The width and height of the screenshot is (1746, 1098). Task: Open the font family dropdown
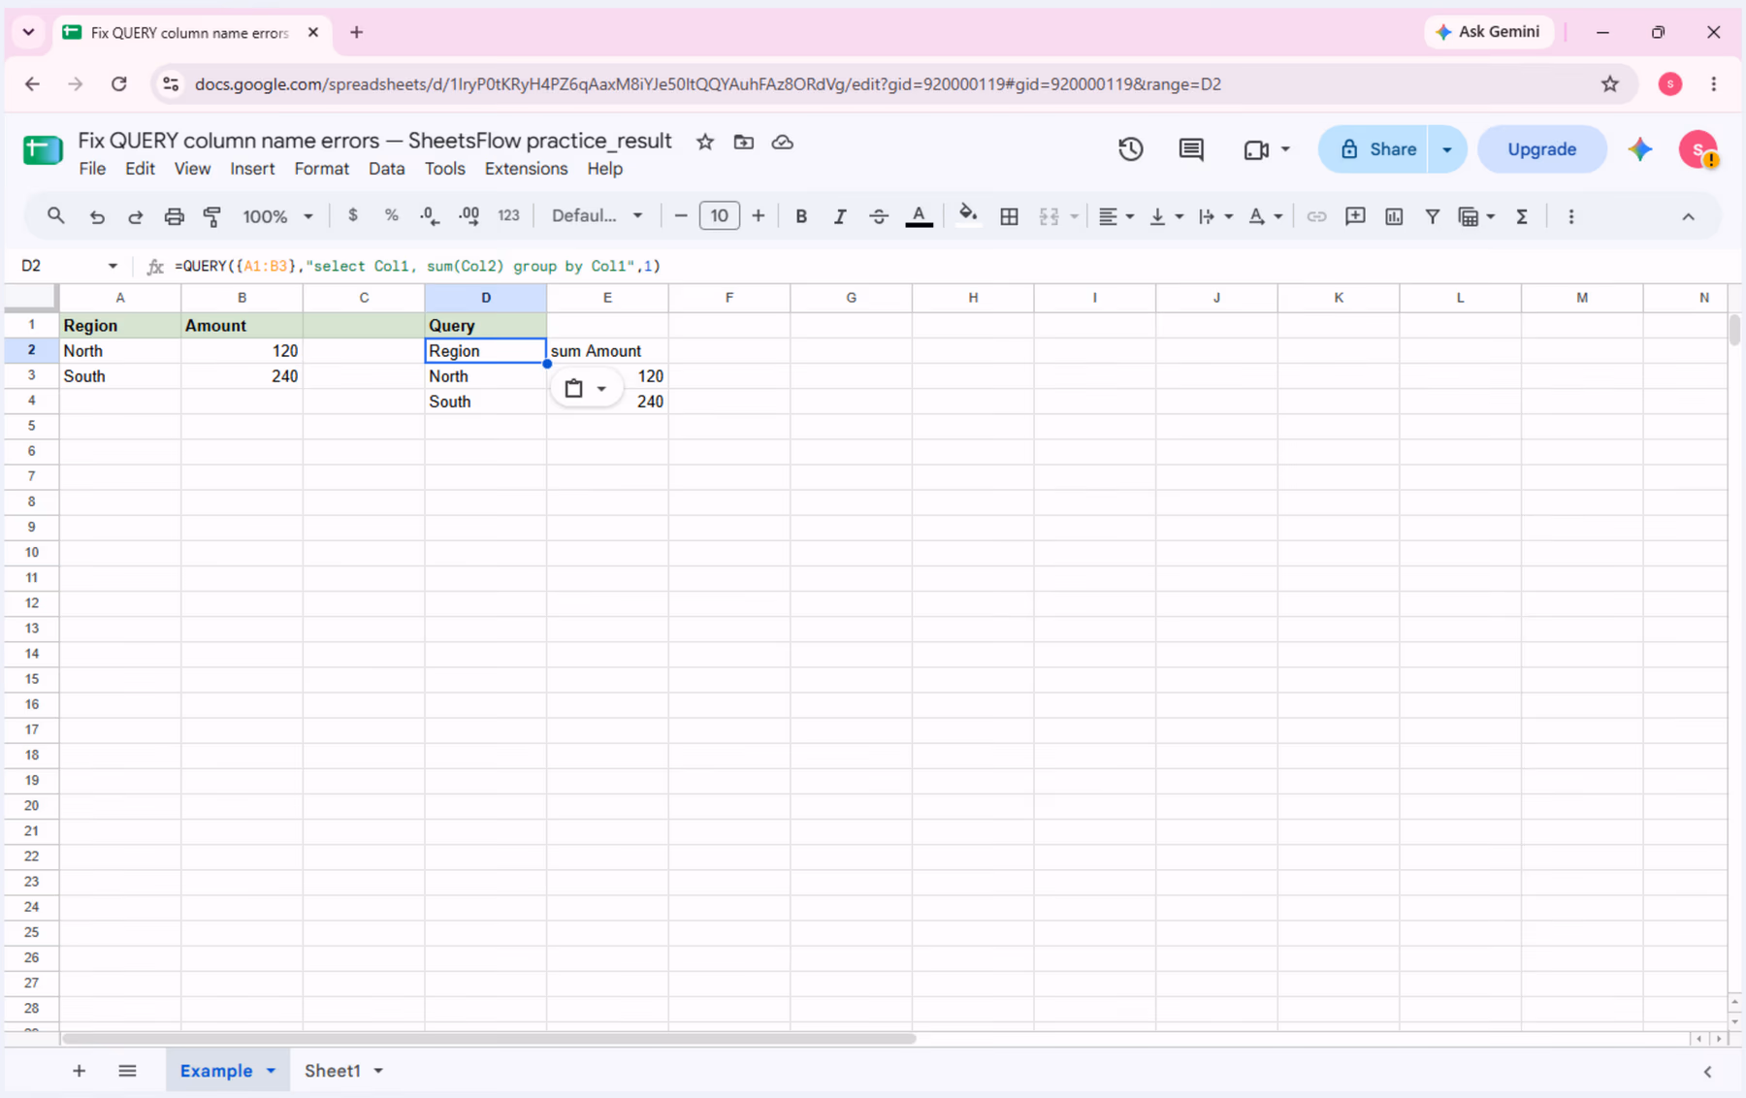pyautogui.click(x=597, y=215)
